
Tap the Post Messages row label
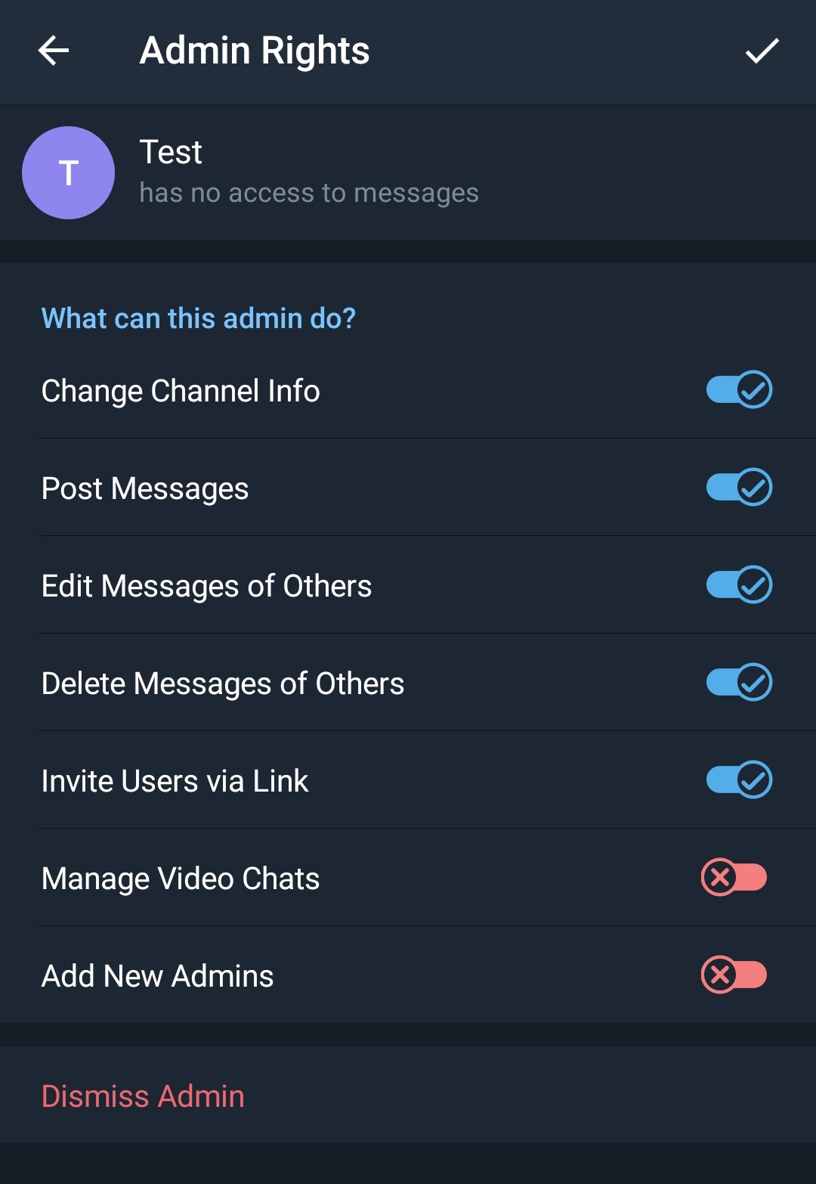[145, 489]
